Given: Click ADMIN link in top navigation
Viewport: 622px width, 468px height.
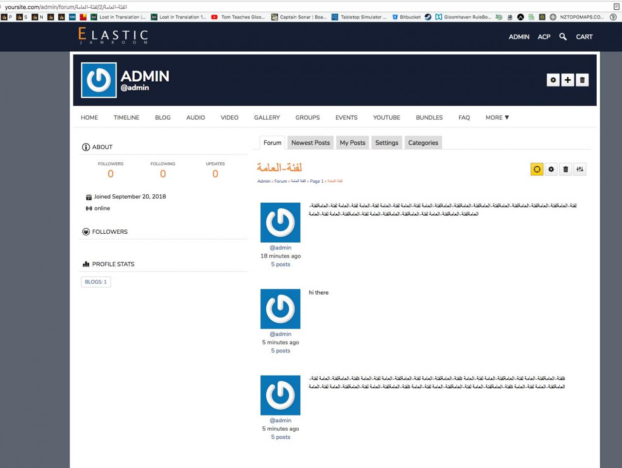Looking at the screenshot, I should [519, 36].
